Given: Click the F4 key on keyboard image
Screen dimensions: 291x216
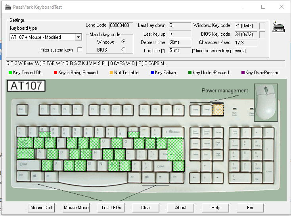Looking at the screenshot, I should pyautogui.click(x=77, y=110).
